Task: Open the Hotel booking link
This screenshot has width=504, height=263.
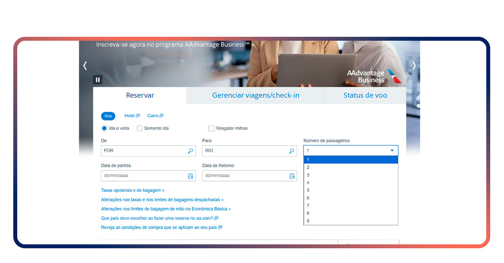Action: click(x=132, y=116)
